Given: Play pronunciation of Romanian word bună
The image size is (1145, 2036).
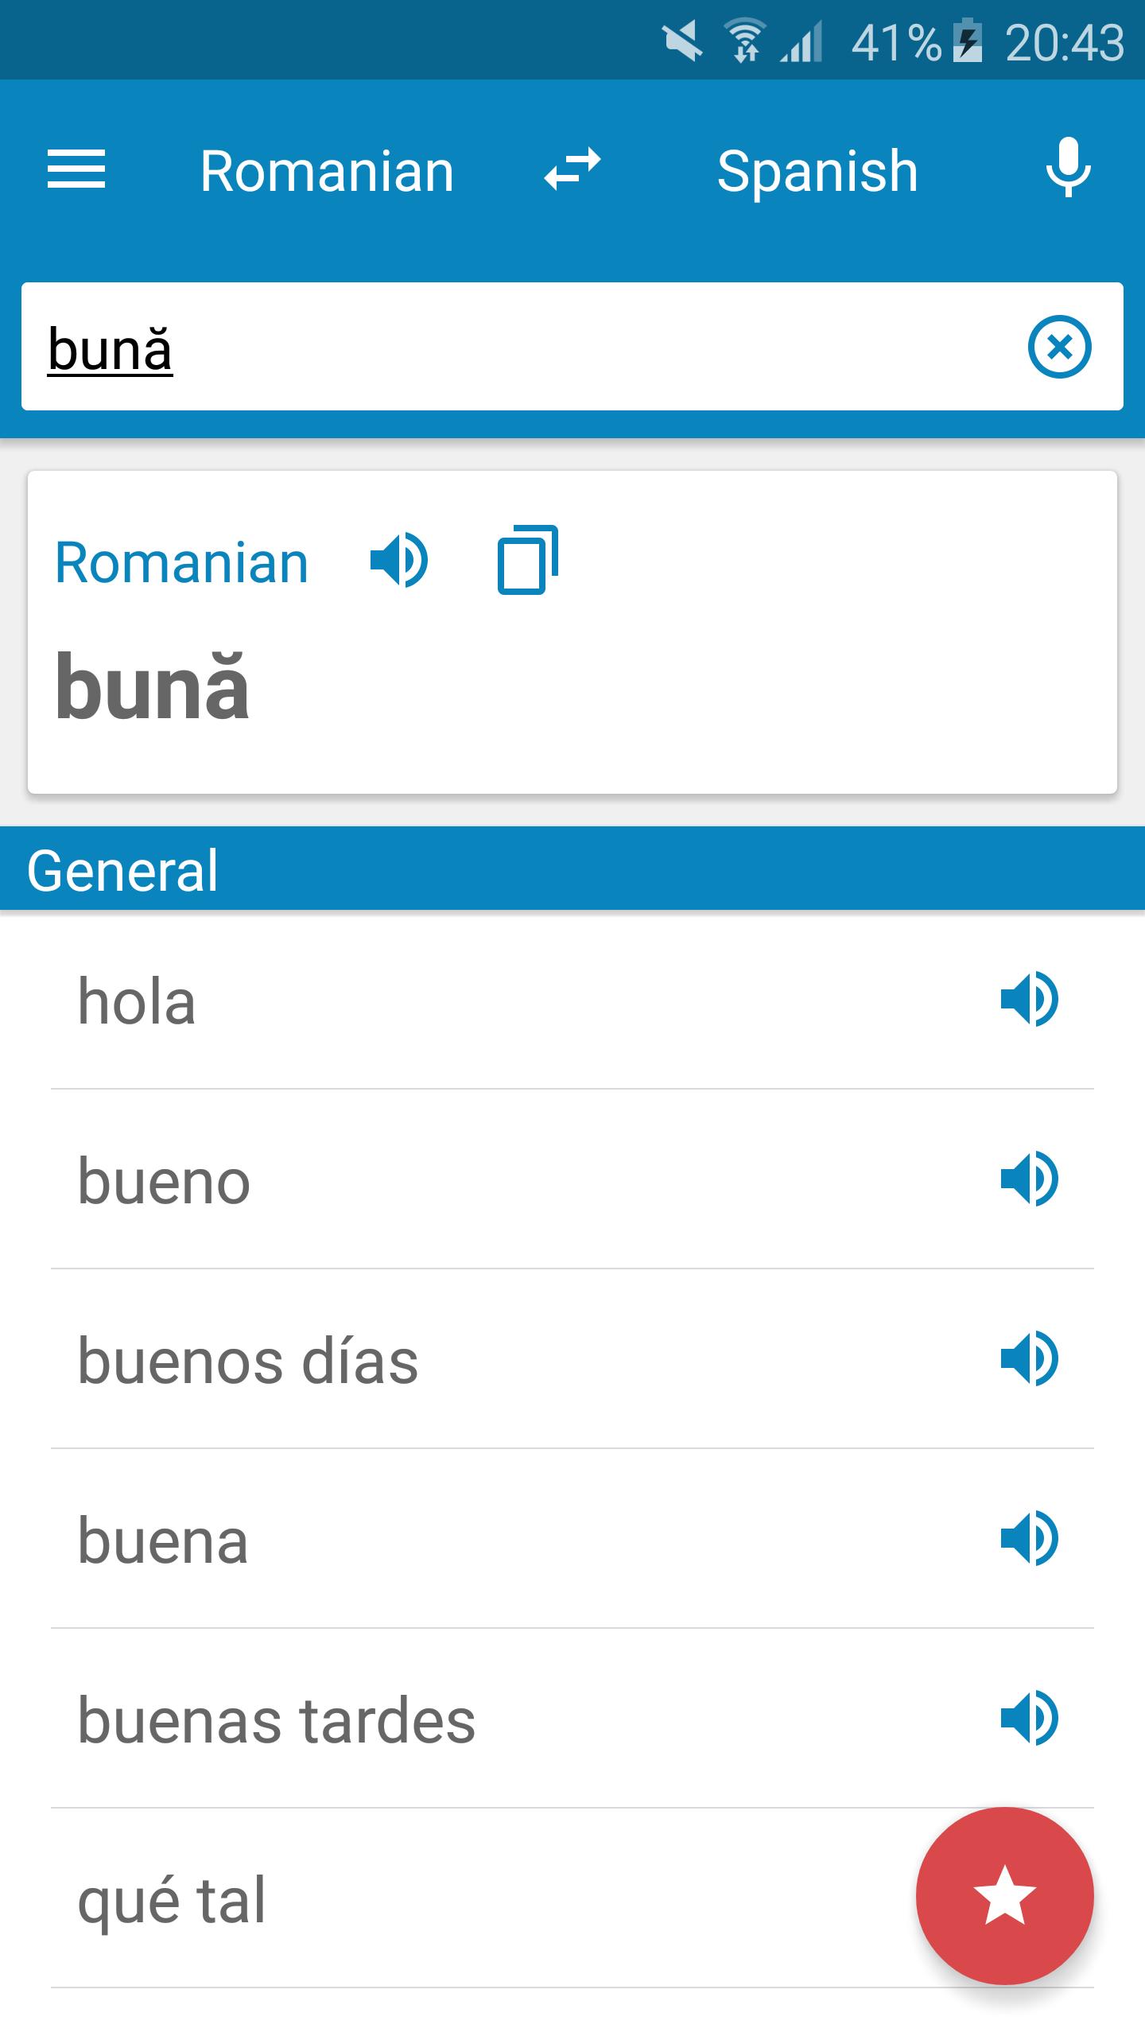Looking at the screenshot, I should (x=399, y=561).
